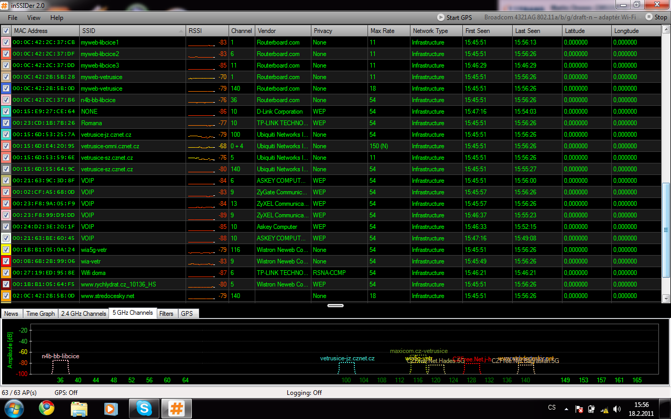Open Windows Media Player taskbar icon
Screen dimensions: 671x419
(x=111, y=408)
